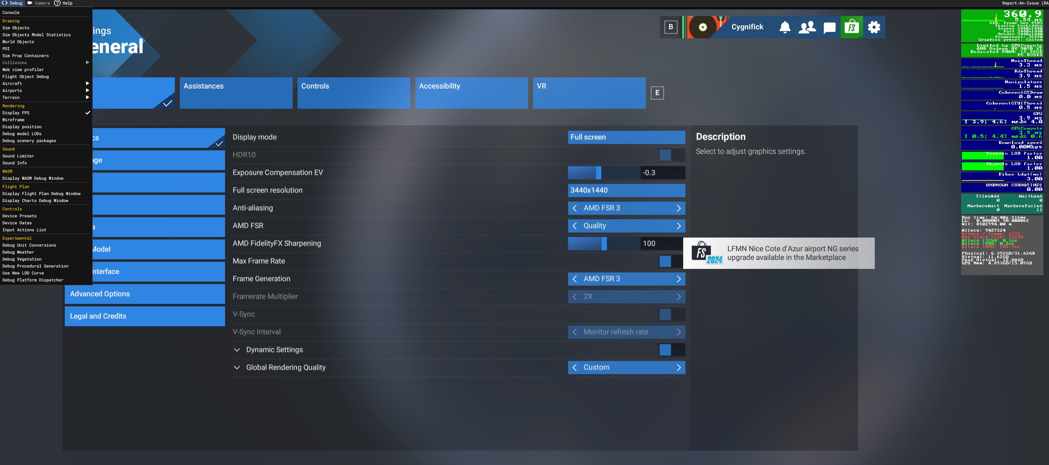1049x465 pixels.
Task: Toggle Debug model LODs option
Action: (x=46, y=133)
